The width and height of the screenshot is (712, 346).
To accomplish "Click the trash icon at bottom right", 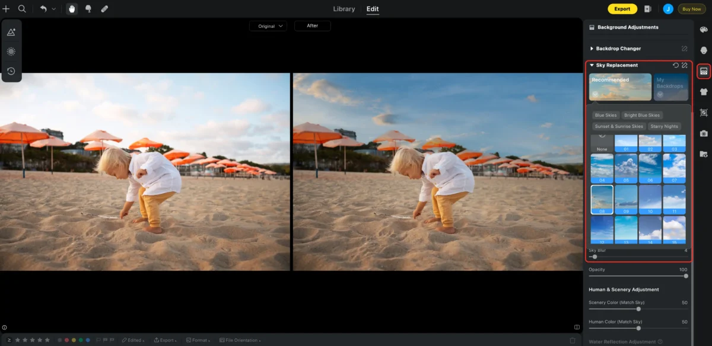I will [573, 341].
